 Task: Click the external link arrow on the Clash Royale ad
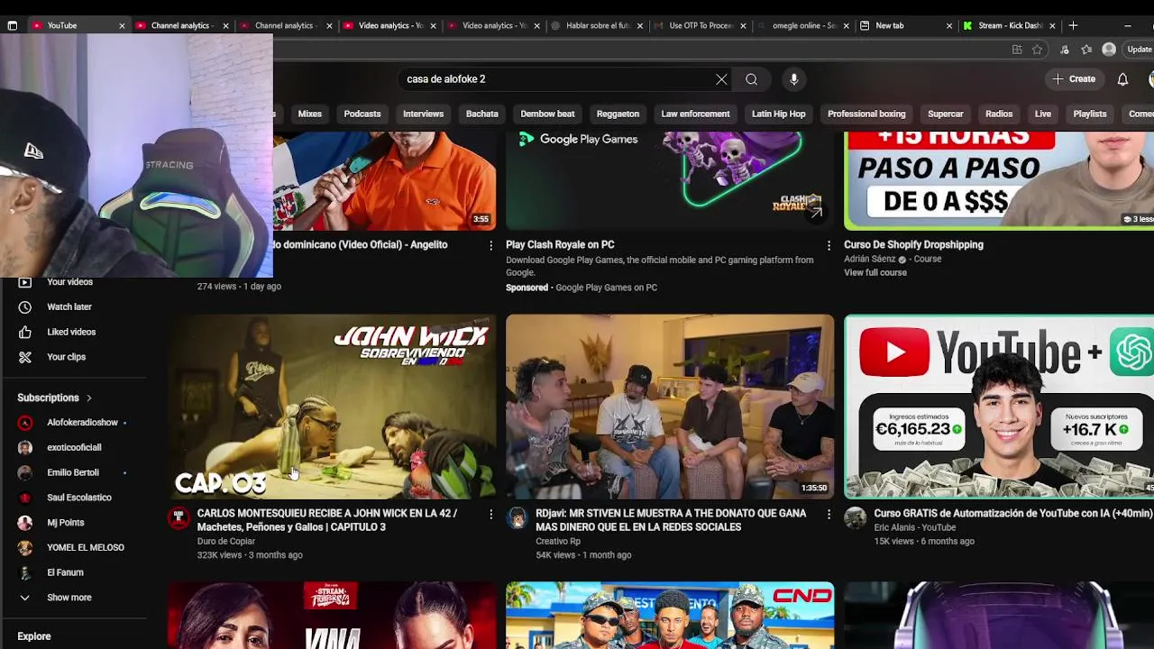(816, 213)
